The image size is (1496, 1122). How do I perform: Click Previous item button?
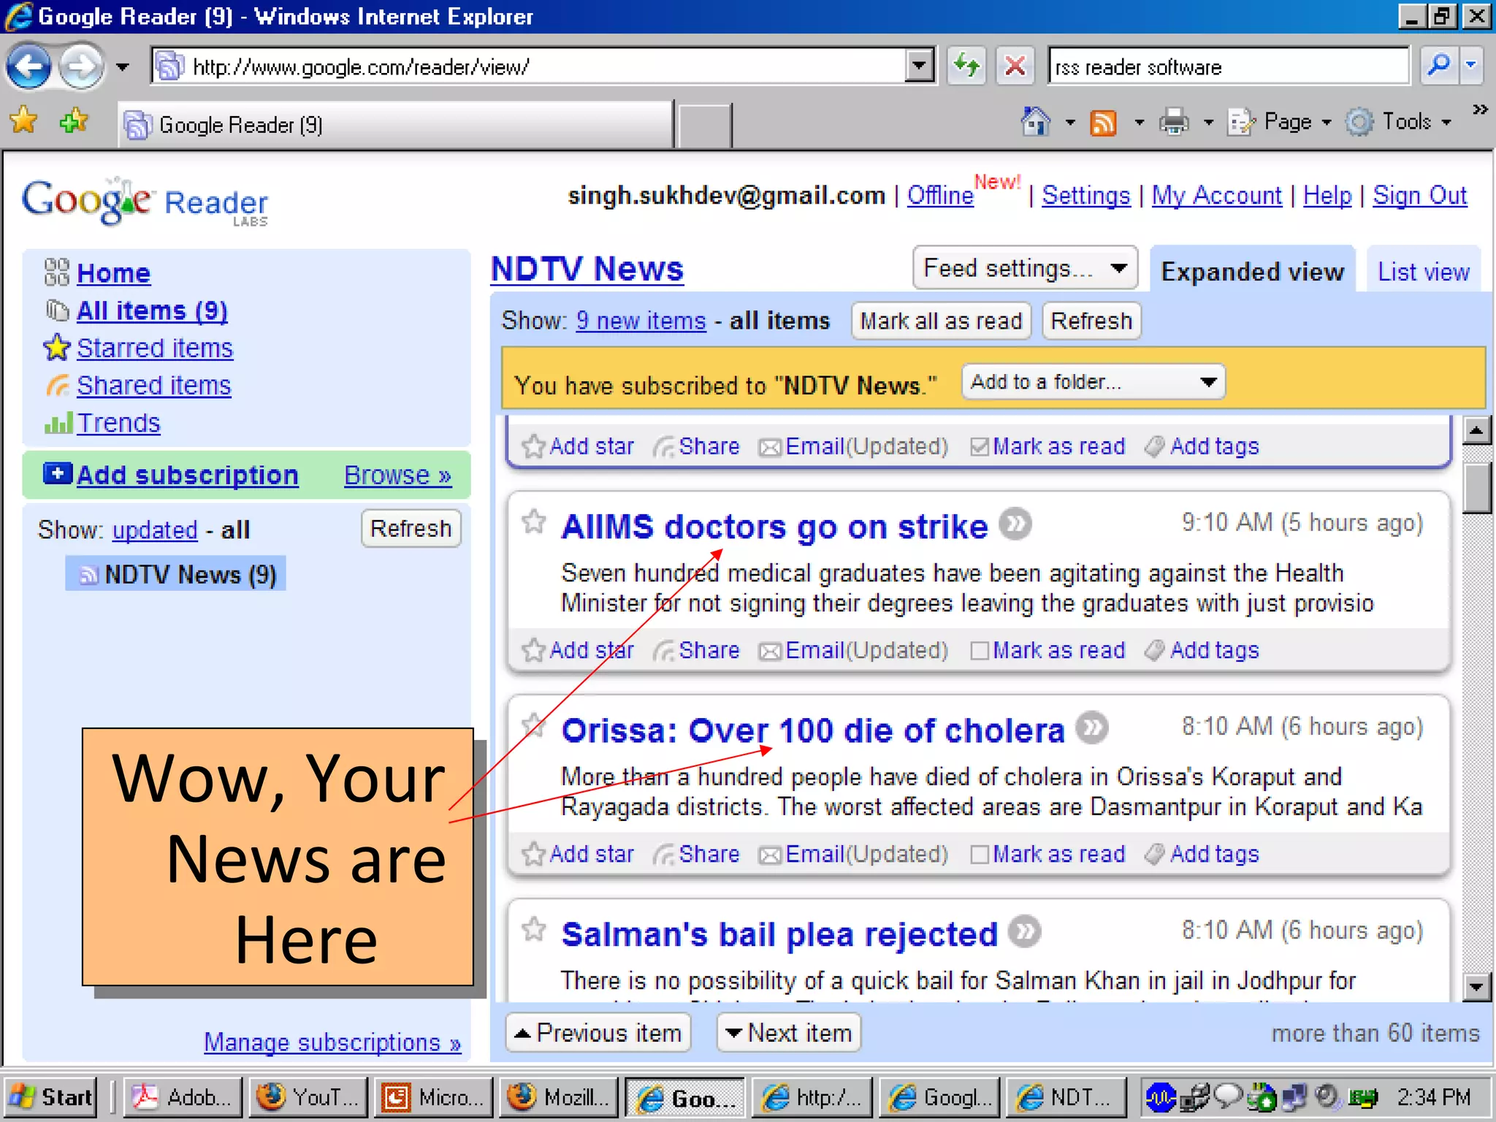tap(598, 1033)
